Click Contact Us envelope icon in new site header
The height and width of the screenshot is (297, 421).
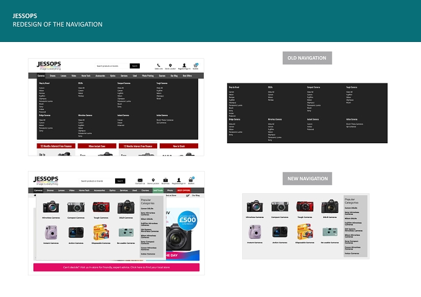pyautogui.click(x=140, y=180)
